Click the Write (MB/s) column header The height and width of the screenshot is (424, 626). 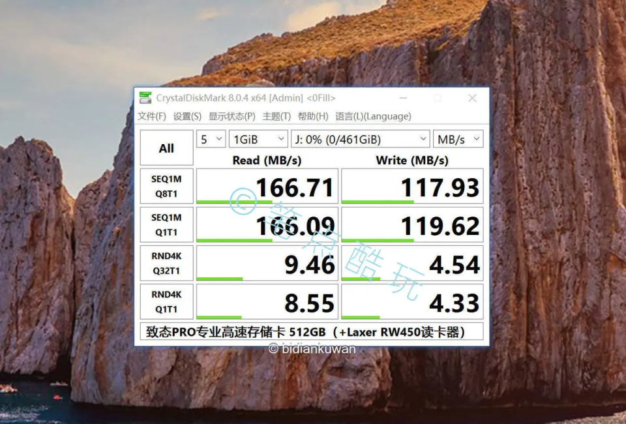[x=412, y=160]
